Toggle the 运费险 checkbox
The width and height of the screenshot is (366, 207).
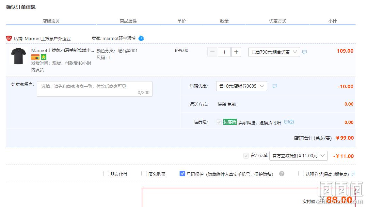(219, 122)
